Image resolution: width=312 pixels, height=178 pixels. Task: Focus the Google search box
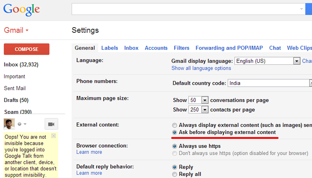tap(189, 9)
